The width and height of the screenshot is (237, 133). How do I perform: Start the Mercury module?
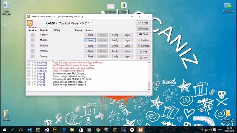(x=90, y=51)
